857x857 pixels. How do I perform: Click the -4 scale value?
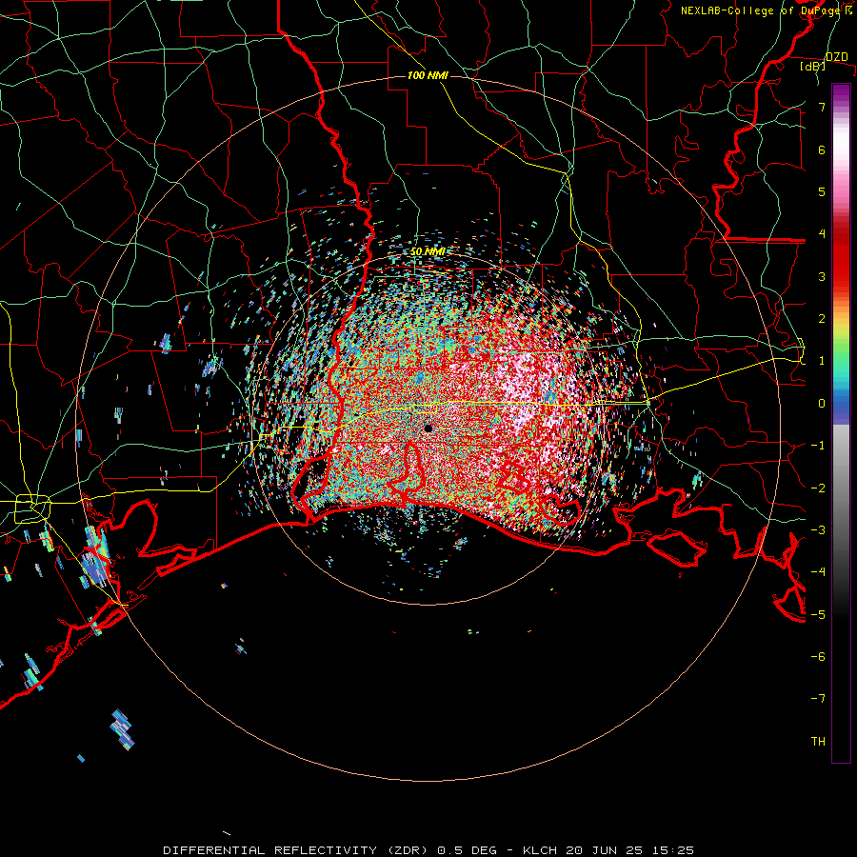point(818,572)
